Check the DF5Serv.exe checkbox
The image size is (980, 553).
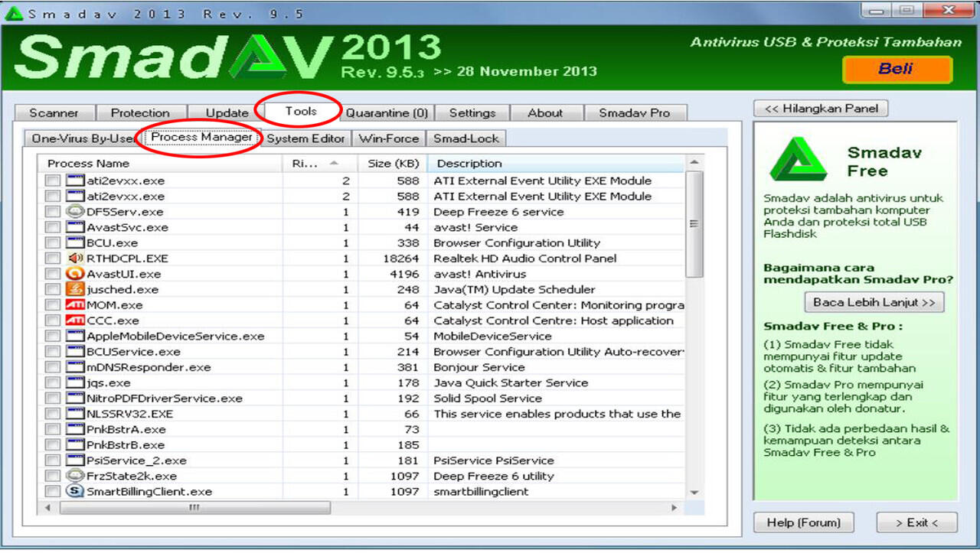click(52, 212)
